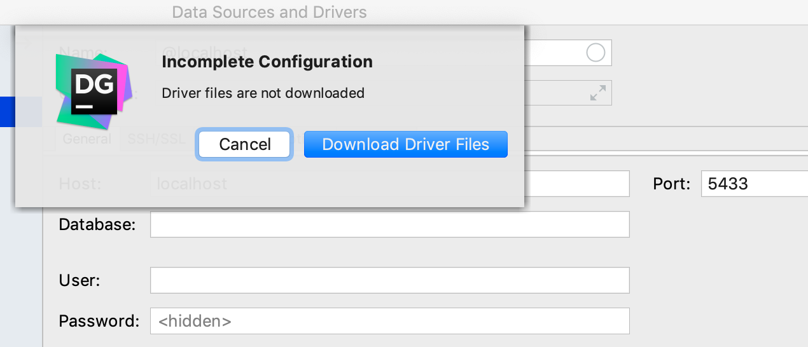Cancel the Incomplete Configuration dialog
Image resolution: width=808 pixels, height=347 pixels.
pyautogui.click(x=245, y=144)
